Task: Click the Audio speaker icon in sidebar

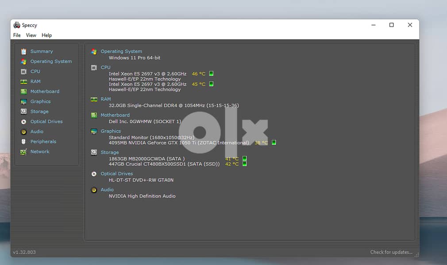Action: click(x=23, y=132)
